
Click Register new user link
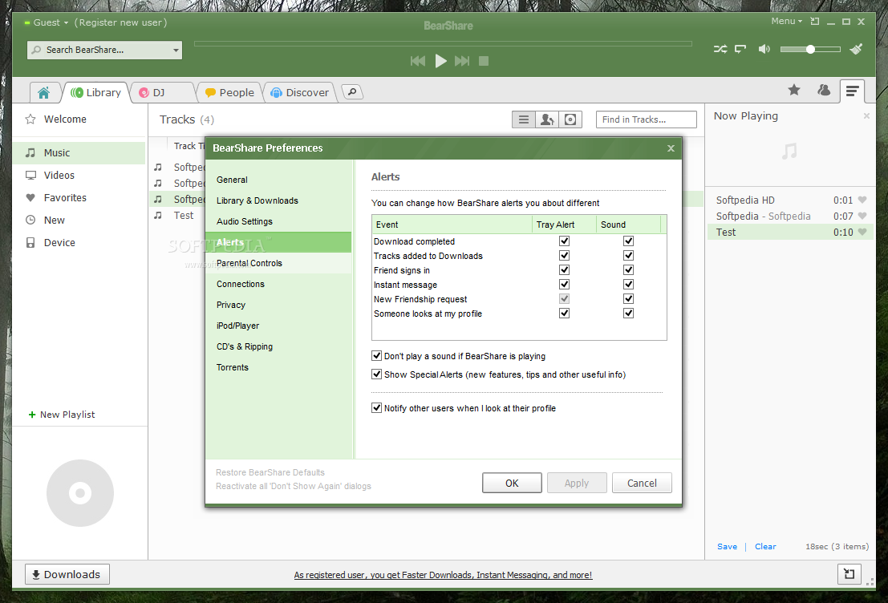(x=120, y=22)
